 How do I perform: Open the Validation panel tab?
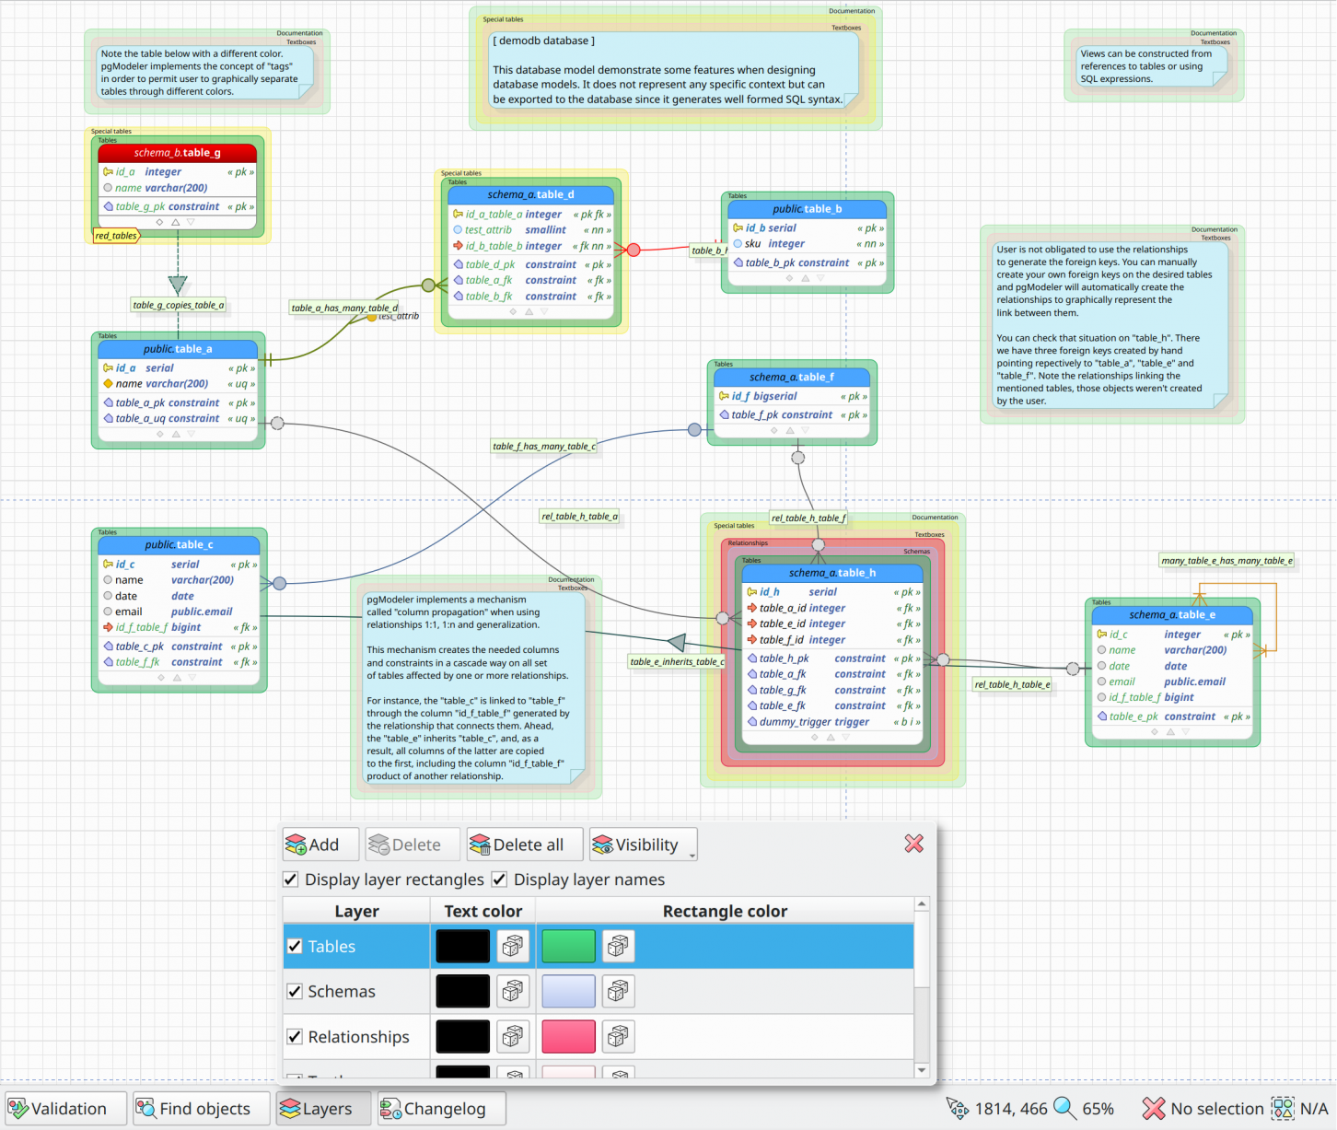click(65, 1109)
